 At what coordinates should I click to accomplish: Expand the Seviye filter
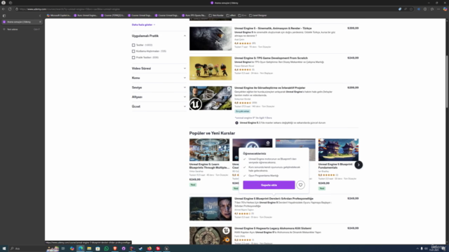pyautogui.click(x=159, y=87)
